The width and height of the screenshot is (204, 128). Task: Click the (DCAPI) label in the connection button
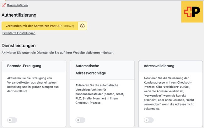point(69,26)
